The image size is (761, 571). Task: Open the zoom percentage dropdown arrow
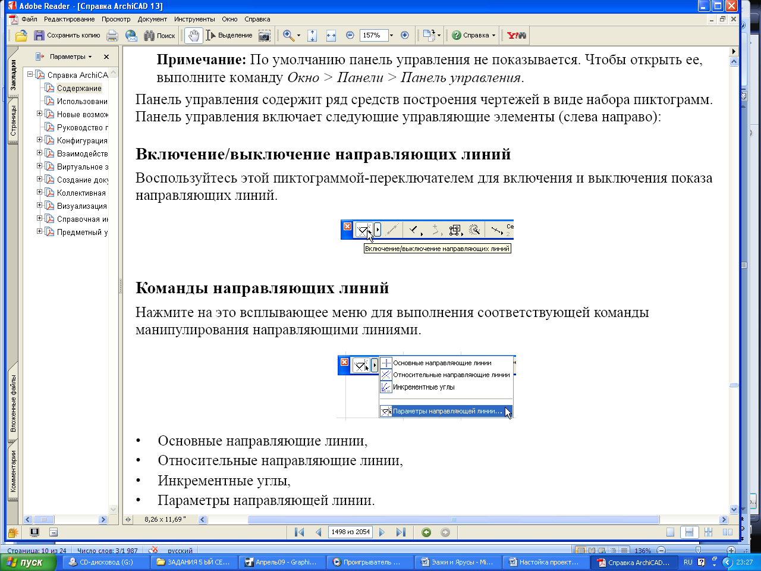[391, 36]
